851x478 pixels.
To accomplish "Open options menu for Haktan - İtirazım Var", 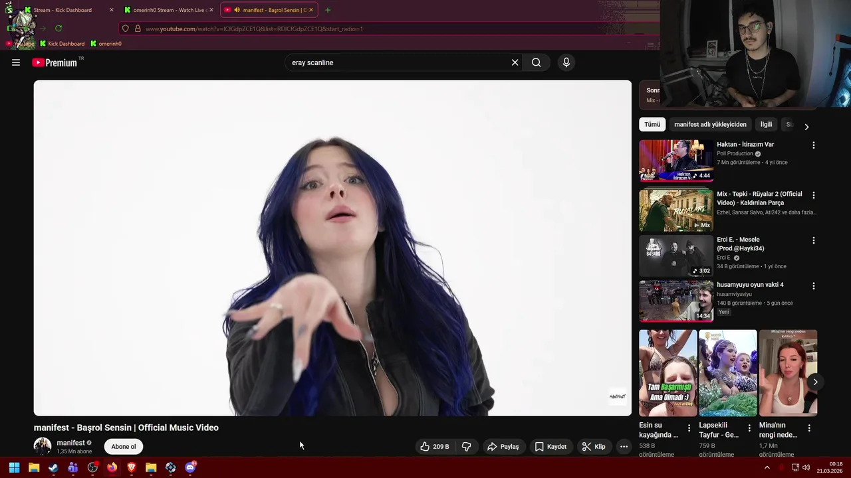I will pos(813,145).
